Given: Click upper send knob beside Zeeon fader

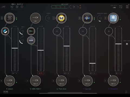Looking at the screenshot, I should coord(22,31).
